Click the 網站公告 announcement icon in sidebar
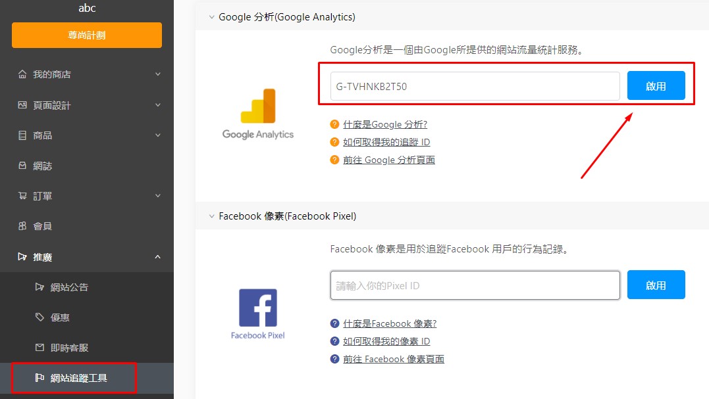 [x=39, y=287]
